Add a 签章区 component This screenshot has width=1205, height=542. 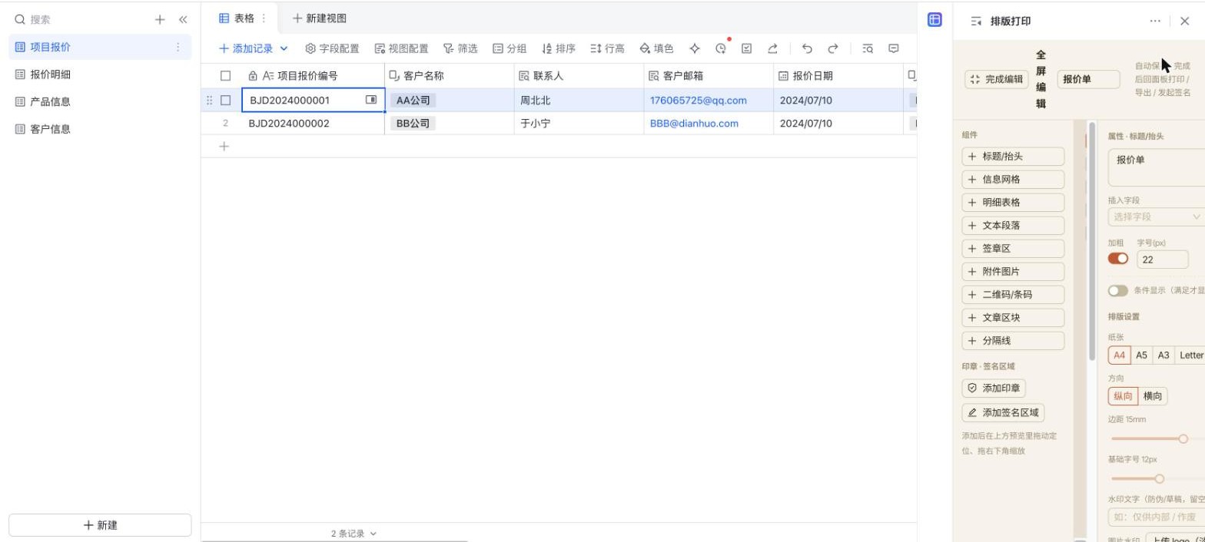[1013, 249]
